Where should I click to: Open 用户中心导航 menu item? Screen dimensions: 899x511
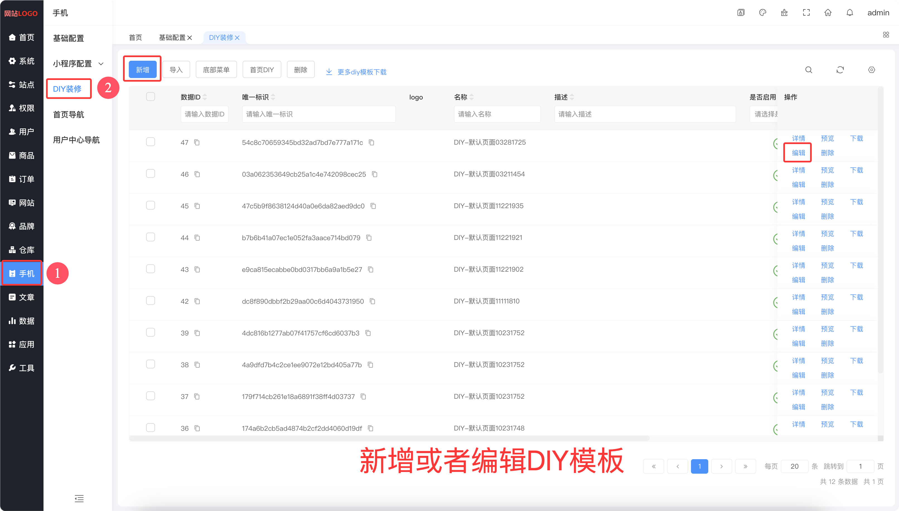(76, 140)
